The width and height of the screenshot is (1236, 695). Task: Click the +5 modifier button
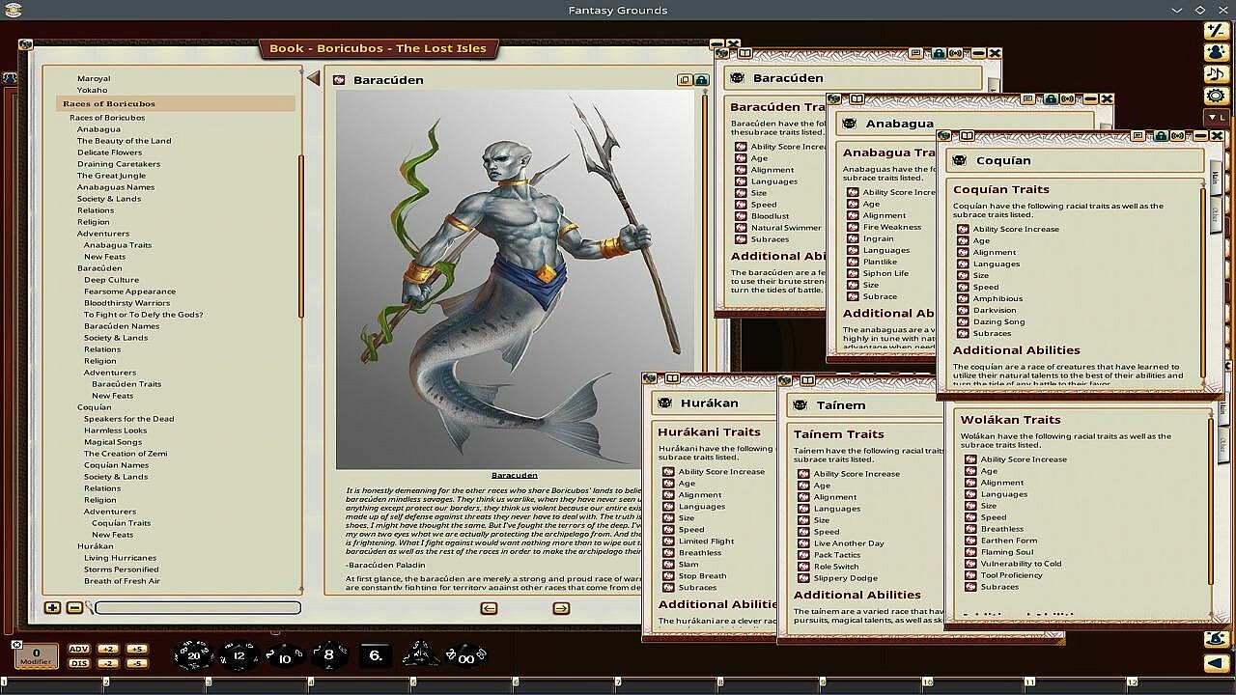click(x=136, y=650)
